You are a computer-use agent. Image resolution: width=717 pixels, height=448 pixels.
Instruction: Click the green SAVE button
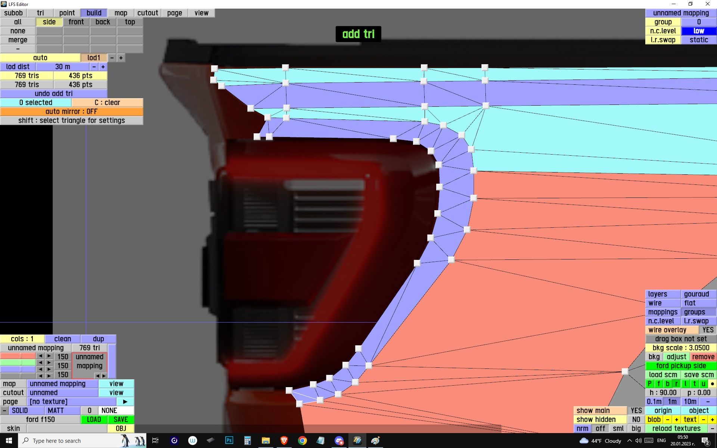click(x=121, y=420)
